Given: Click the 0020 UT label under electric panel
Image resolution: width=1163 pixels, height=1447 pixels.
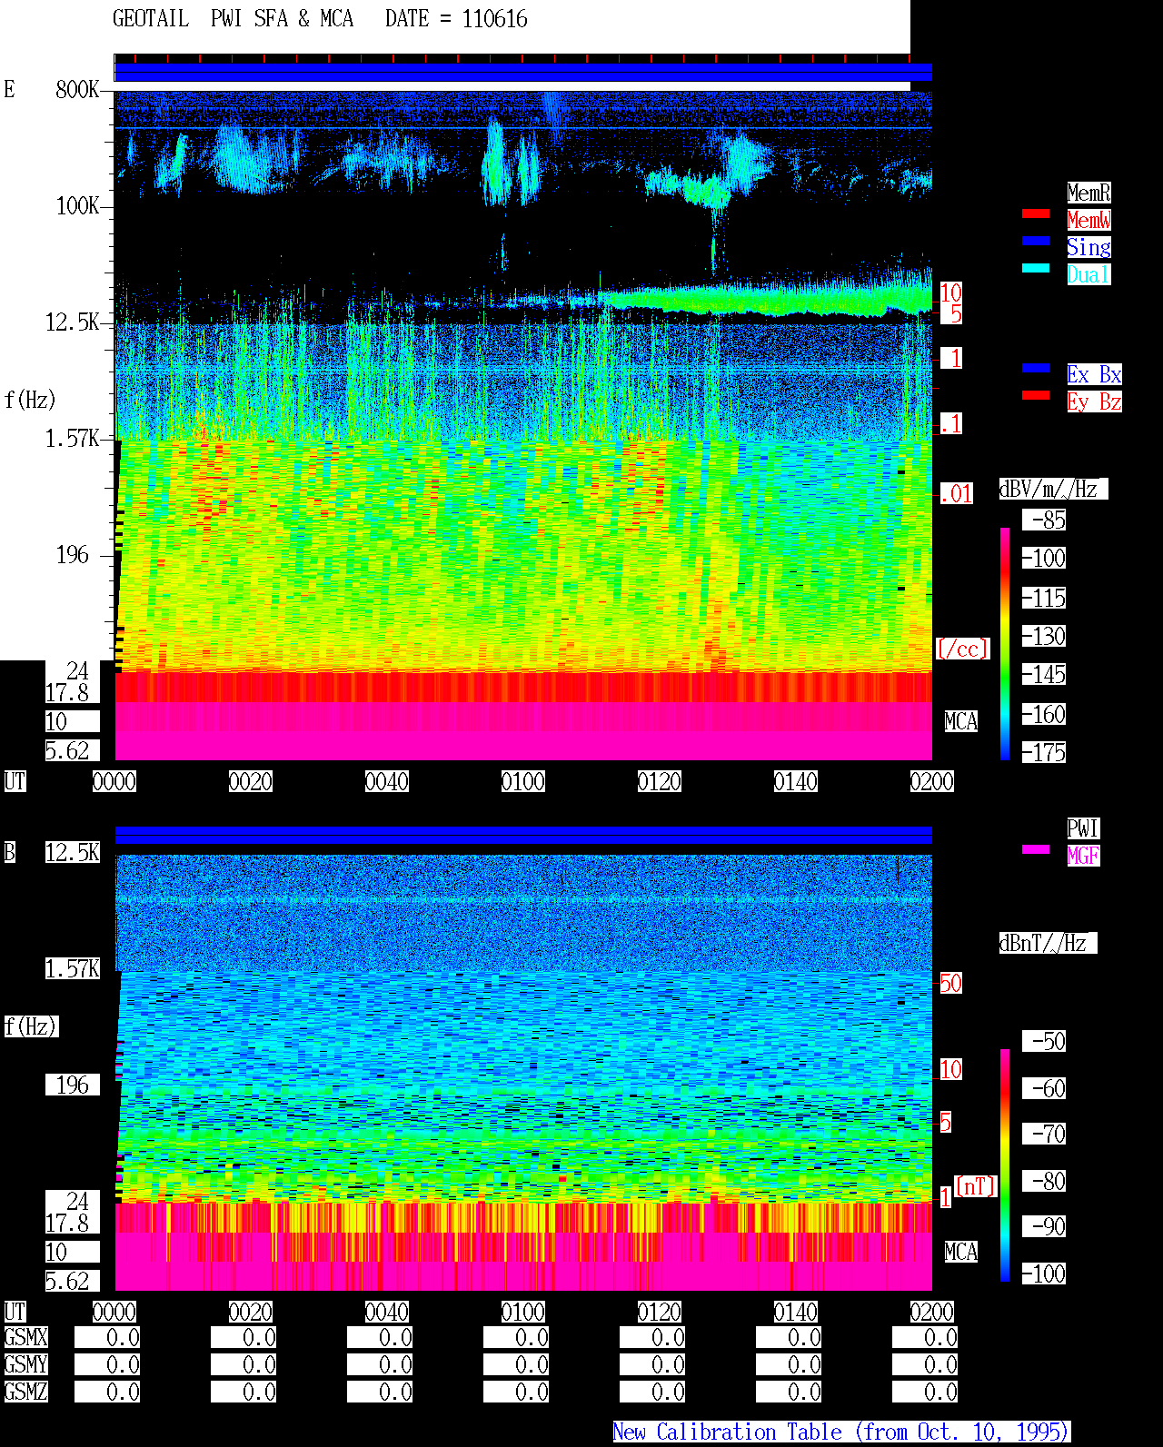Looking at the screenshot, I should coord(251,781).
